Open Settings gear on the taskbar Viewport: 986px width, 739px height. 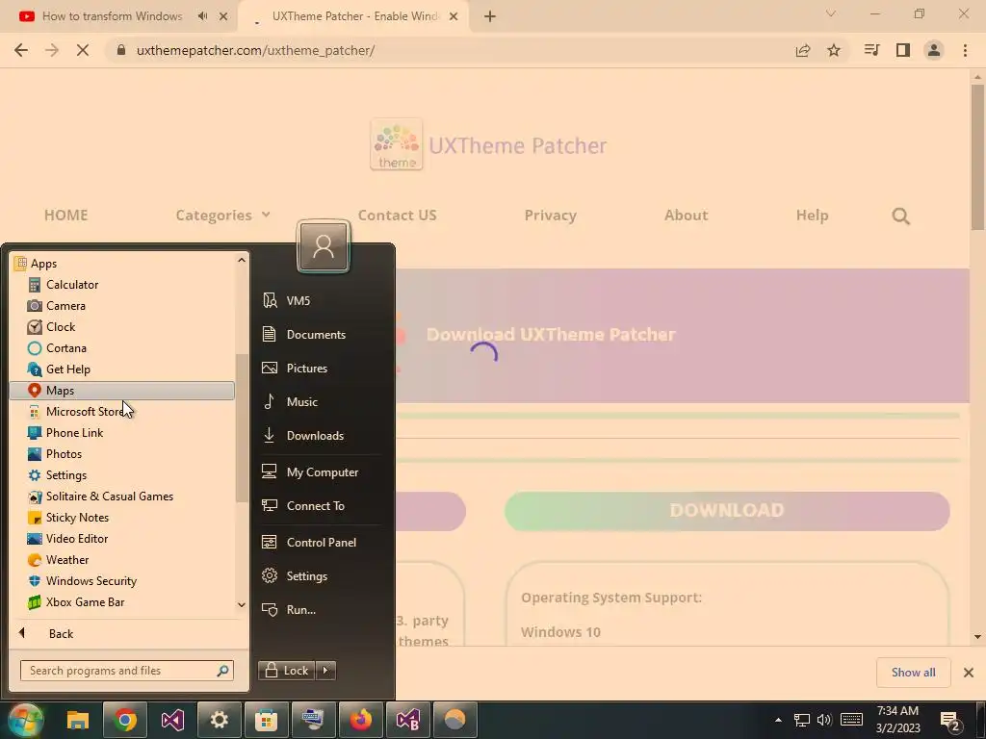coord(220,720)
